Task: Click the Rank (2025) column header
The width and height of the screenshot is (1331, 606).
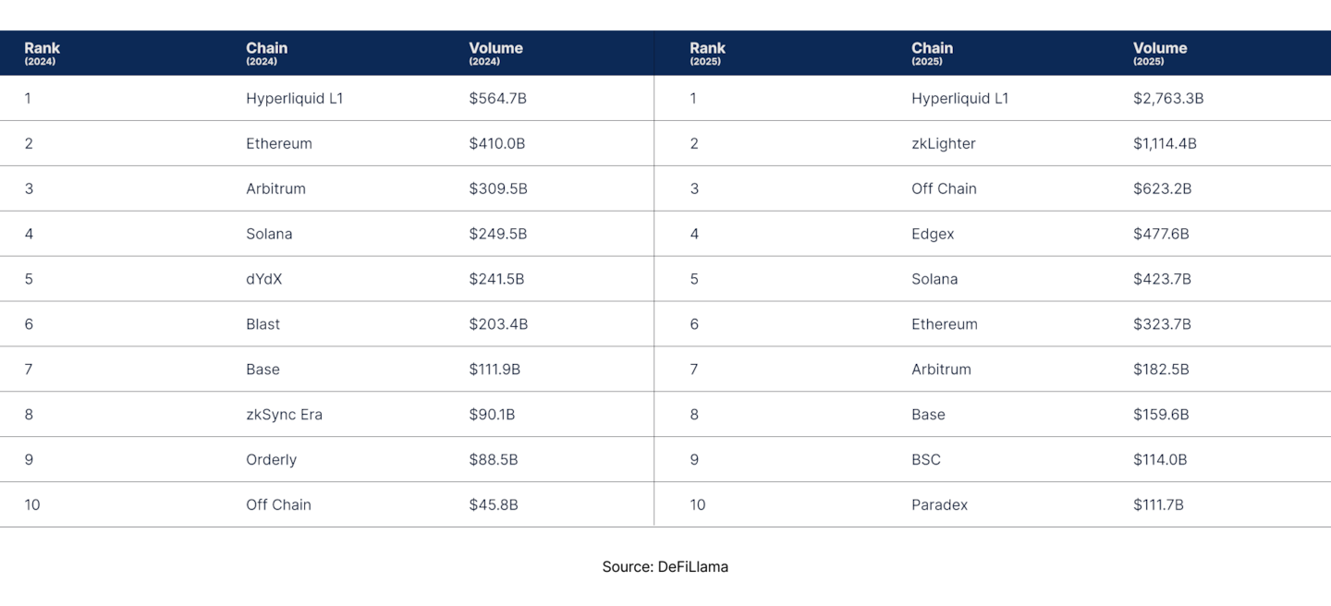Action: 708,54
